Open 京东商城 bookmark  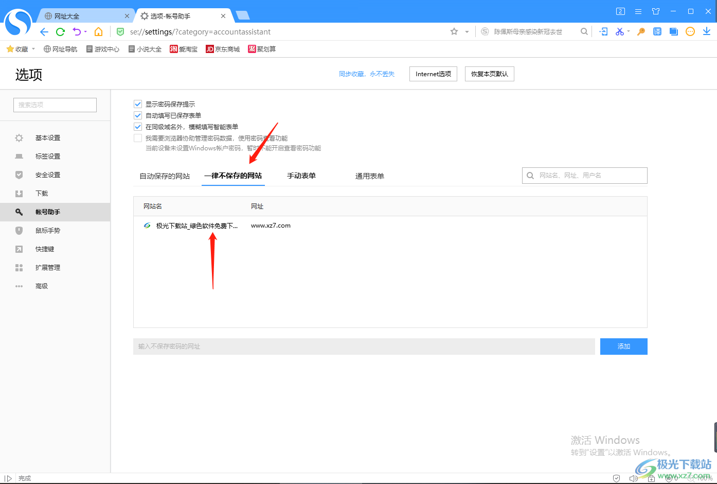tap(223, 49)
